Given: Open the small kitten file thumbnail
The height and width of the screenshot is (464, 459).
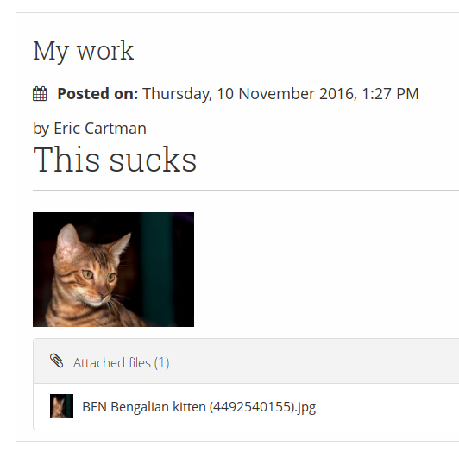Looking at the screenshot, I should pyautogui.click(x=61, y=406).
